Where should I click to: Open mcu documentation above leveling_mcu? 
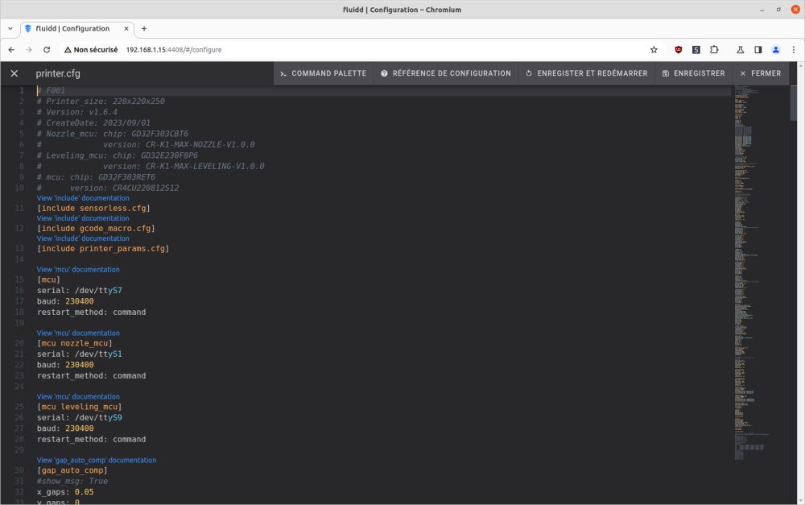point(78,396)
